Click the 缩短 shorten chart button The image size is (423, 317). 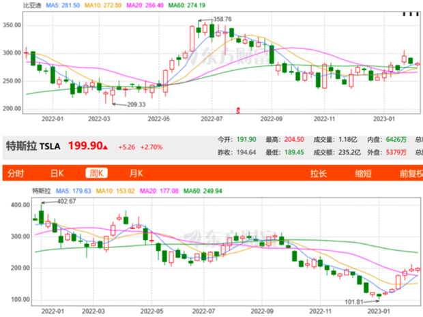363,173
